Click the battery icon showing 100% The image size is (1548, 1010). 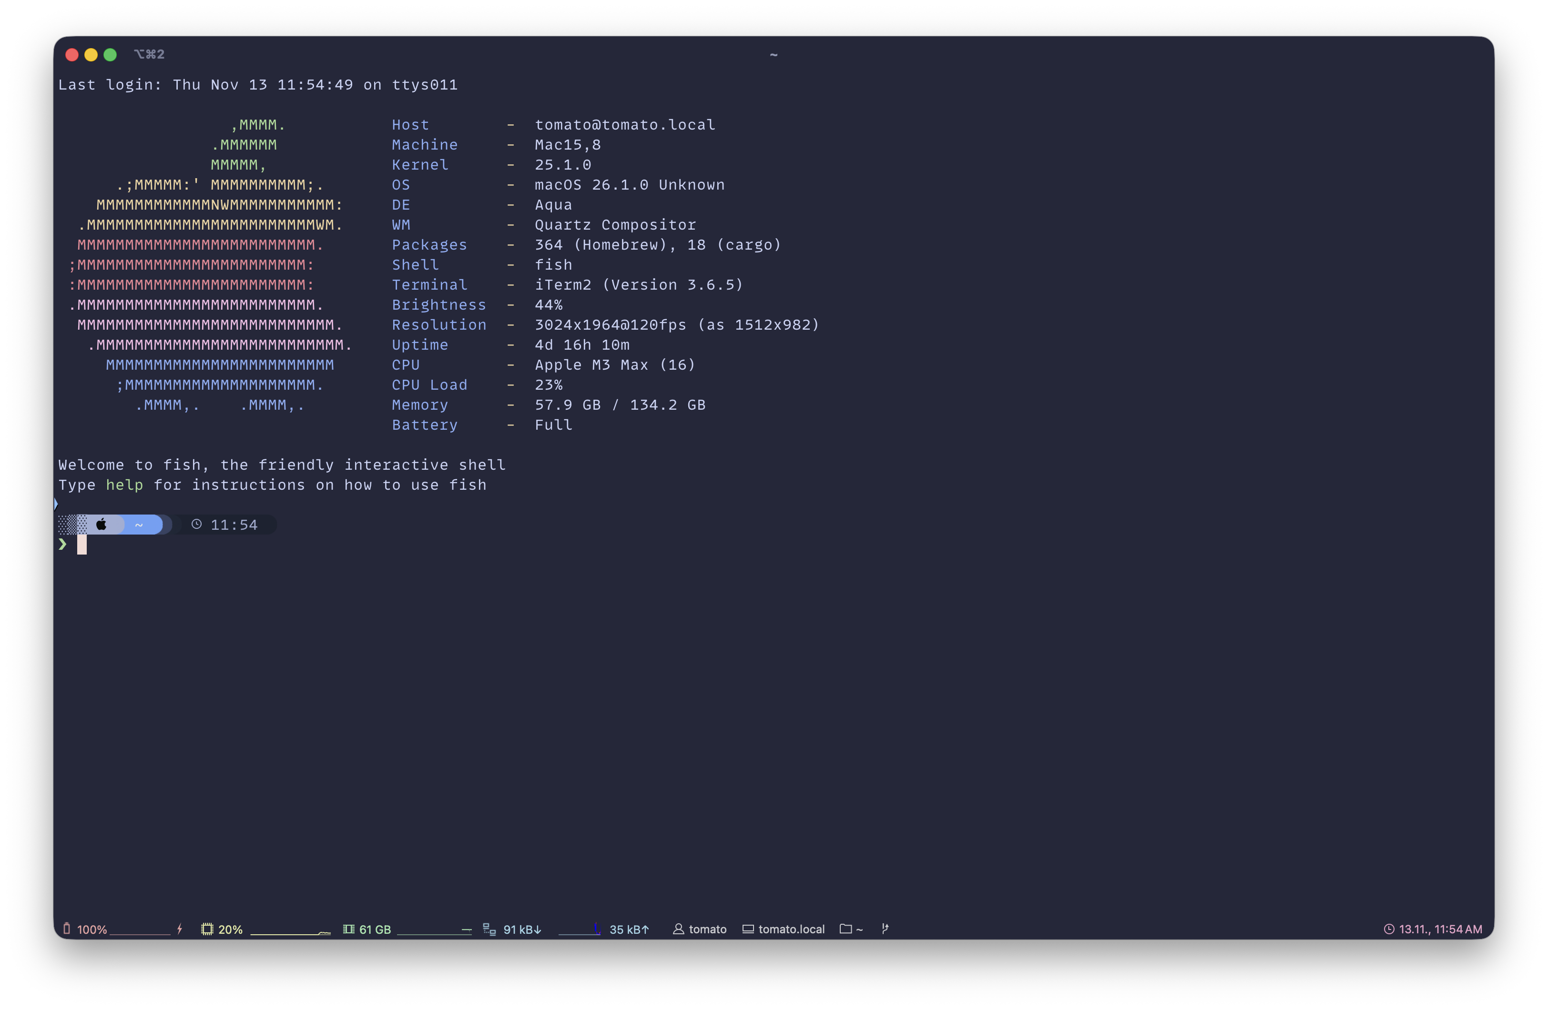(x=67, y=929)
